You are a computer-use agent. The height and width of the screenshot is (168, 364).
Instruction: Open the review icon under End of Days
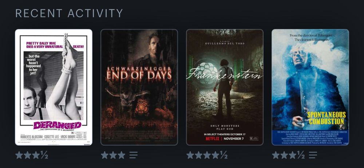point(134,155)
